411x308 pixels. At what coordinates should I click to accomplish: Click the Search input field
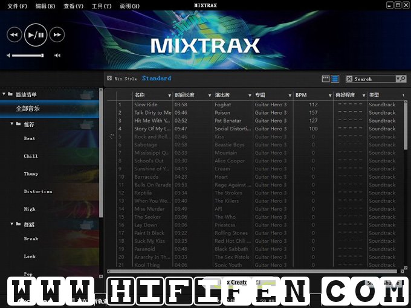(x=374, y=79)
